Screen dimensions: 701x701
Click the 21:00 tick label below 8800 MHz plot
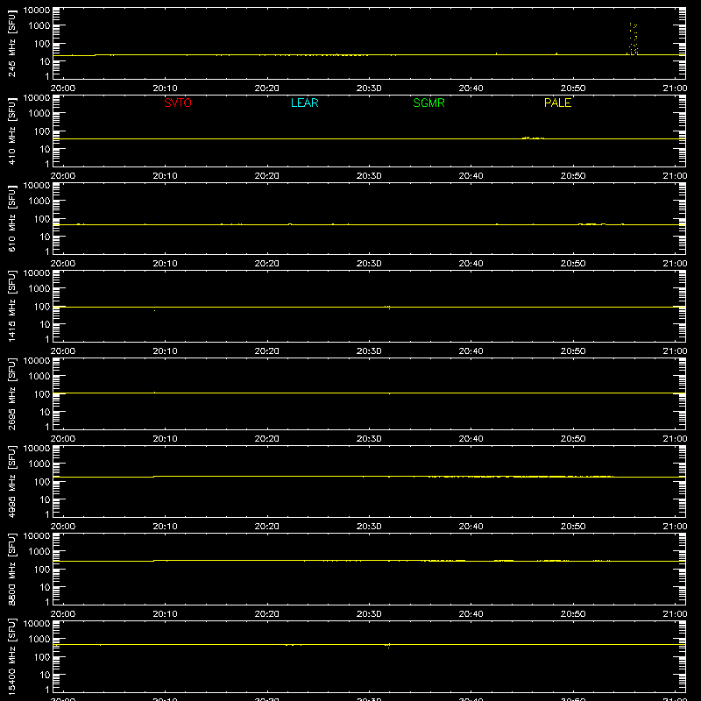click(675, 614)
